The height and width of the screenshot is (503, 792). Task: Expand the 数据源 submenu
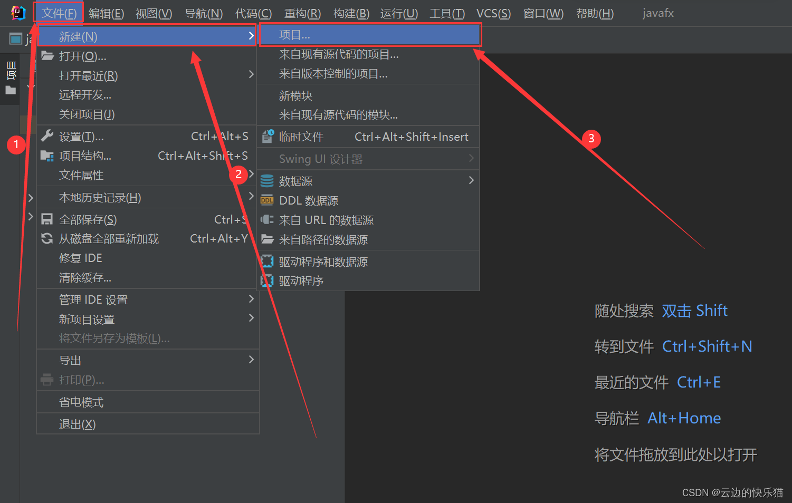[x=471, y=180]
